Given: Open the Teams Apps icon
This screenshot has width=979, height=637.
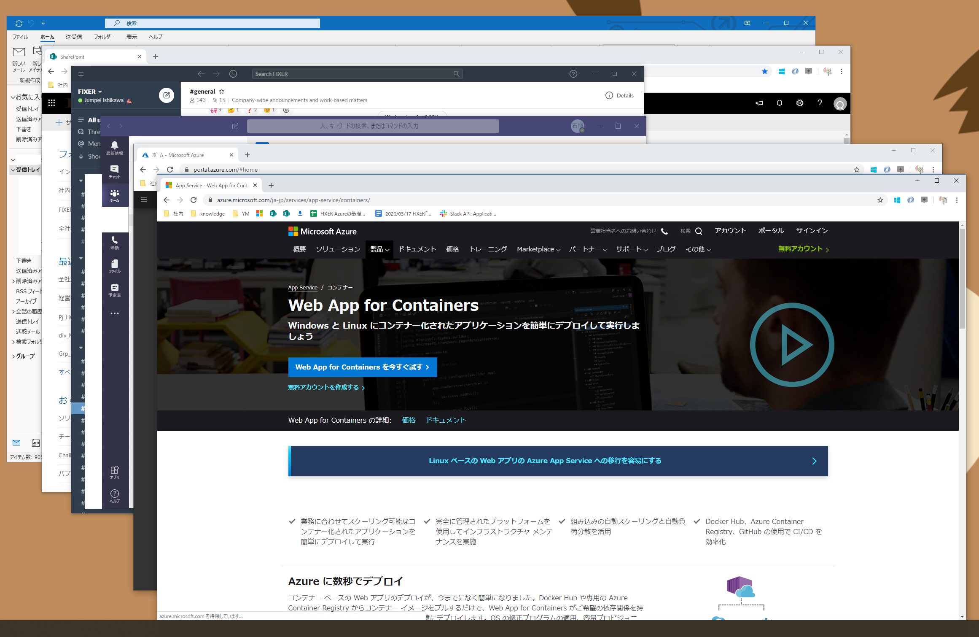Looking at the screenshot, I should click(x=114, y=472).
